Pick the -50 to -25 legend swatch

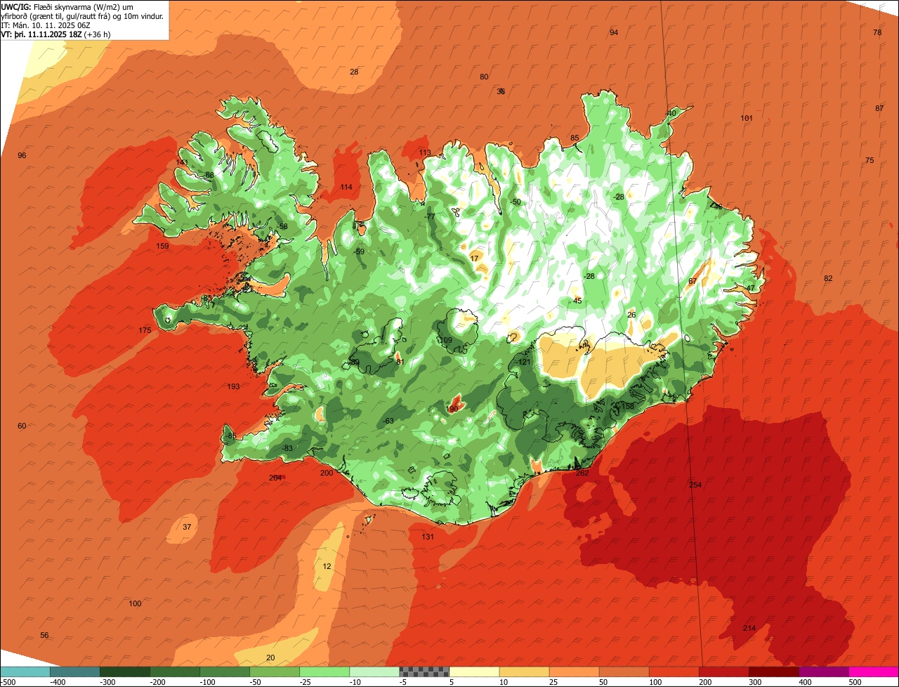[x=275, y=671]
